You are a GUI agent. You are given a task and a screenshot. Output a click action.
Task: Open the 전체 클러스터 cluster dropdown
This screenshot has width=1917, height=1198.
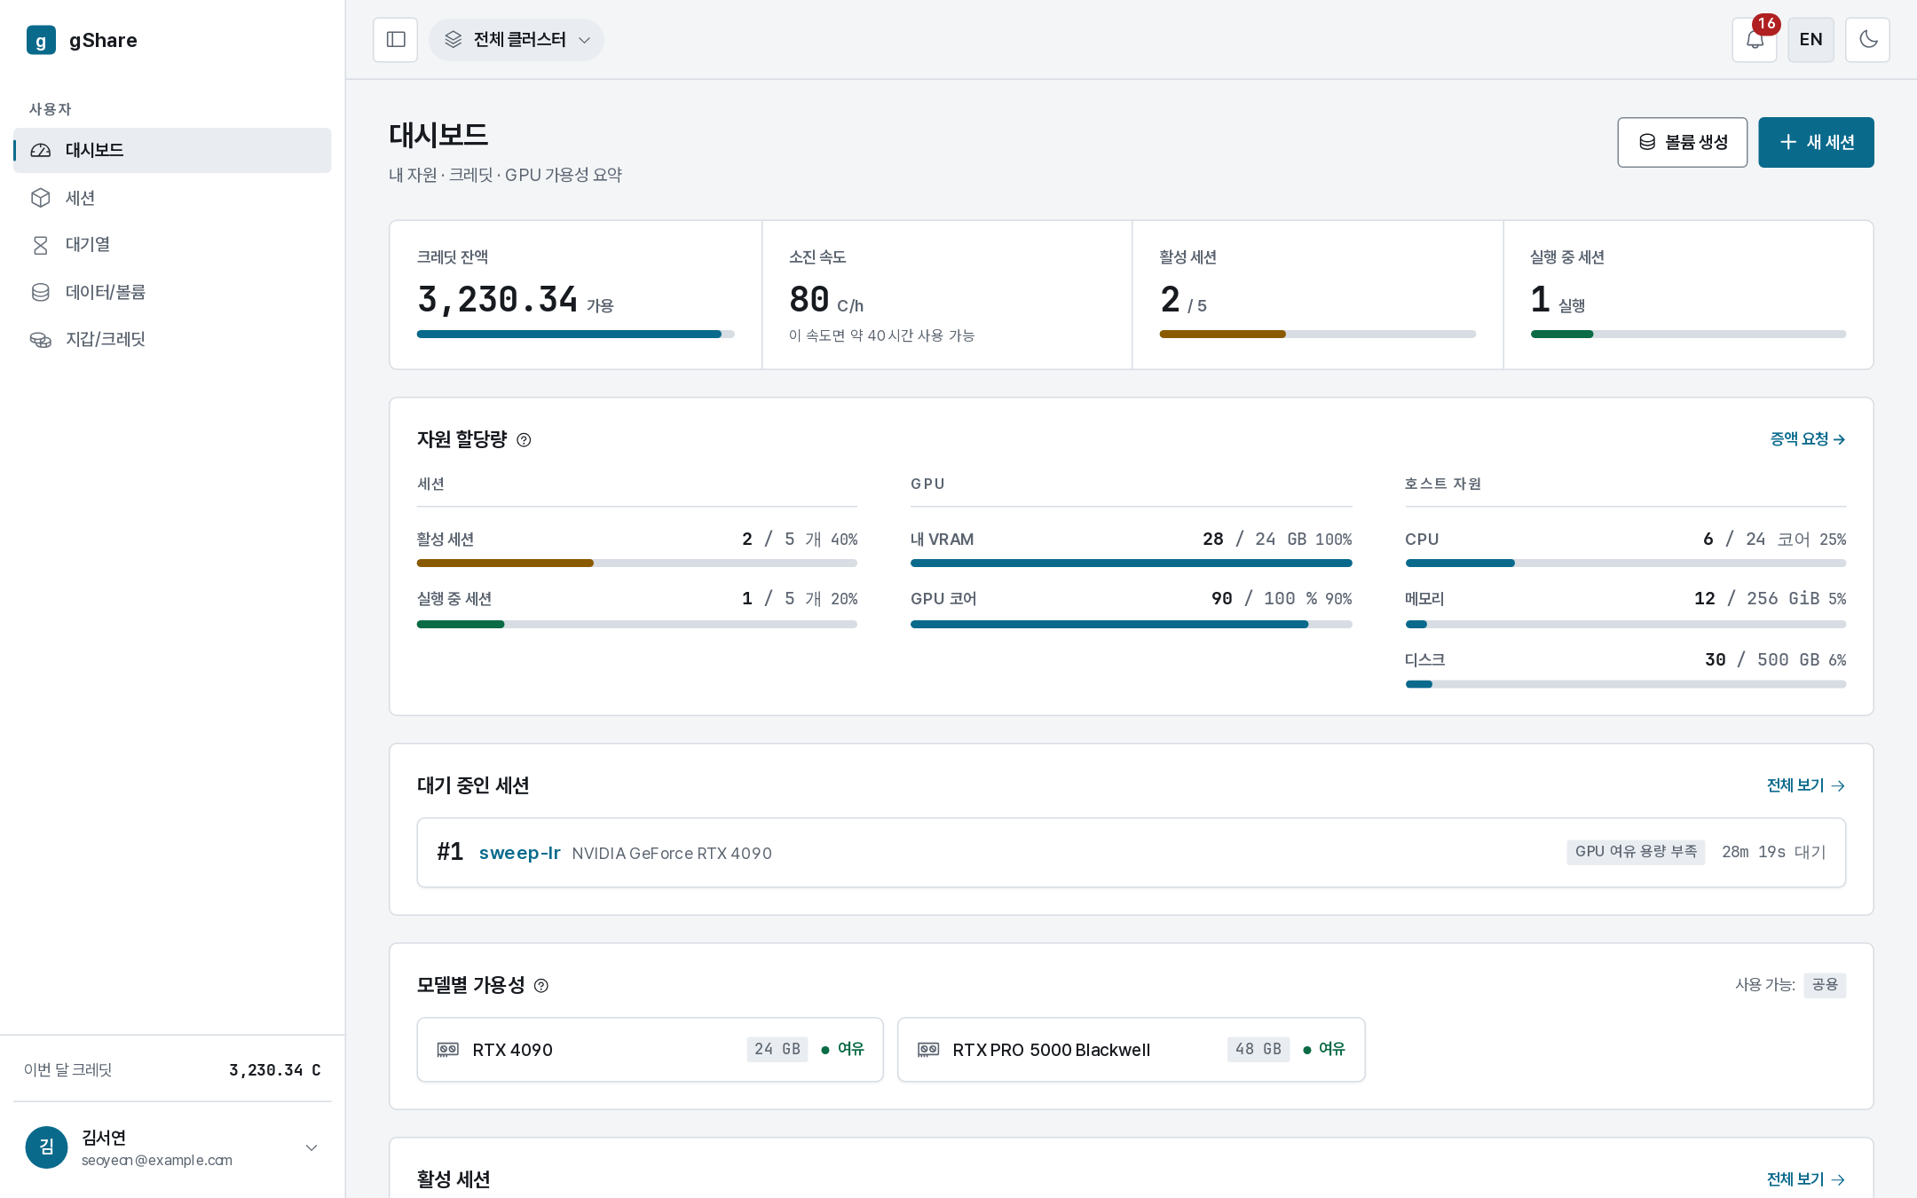click(517, 40)
